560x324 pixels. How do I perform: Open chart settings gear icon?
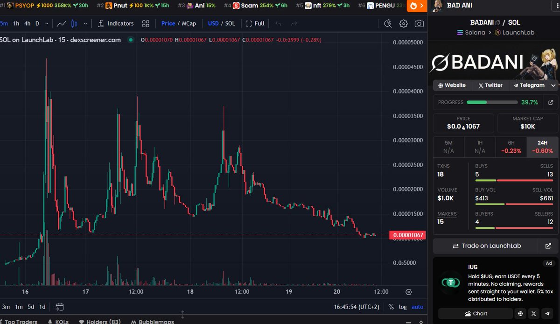coord(404,23)
